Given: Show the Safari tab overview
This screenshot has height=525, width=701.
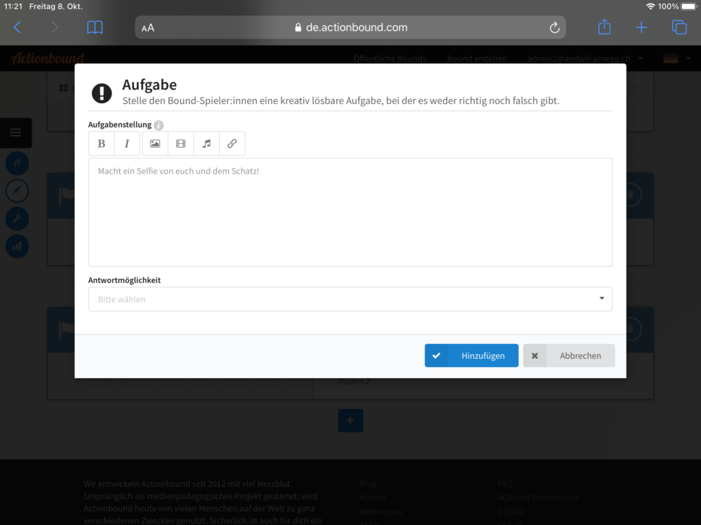Looking at the screenshot, I should pyautogui.click(x=678, y=27).
